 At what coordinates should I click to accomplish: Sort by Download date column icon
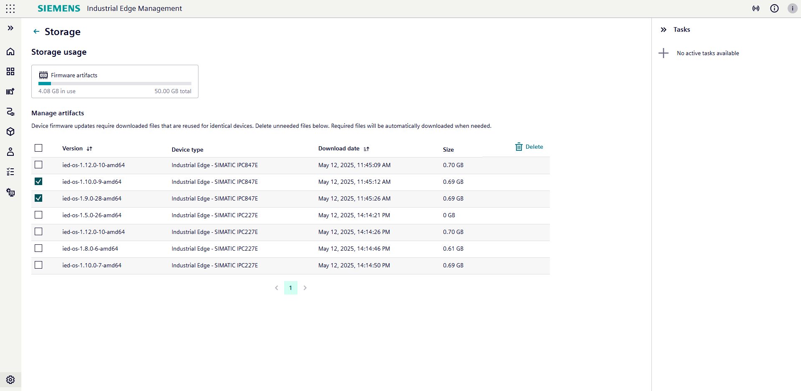tap(366, 149)
